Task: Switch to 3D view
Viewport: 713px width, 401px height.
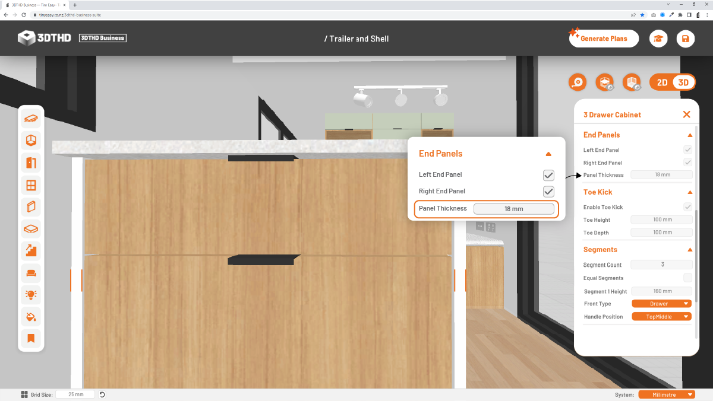Action: 683,82
